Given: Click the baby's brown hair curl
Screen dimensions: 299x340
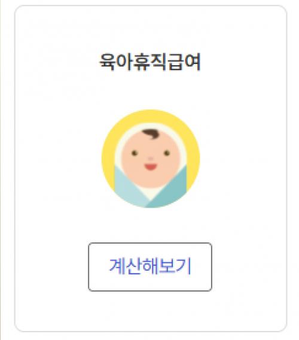Looking at the screenshot, I should coord(151,133).
